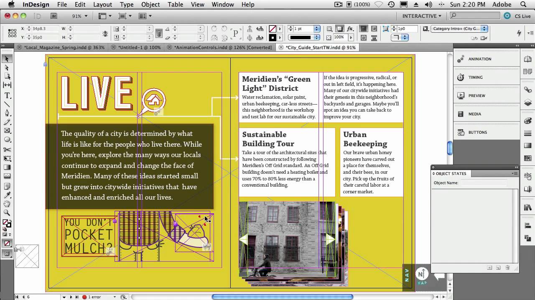Select the Hand tool

pos(7,204)
